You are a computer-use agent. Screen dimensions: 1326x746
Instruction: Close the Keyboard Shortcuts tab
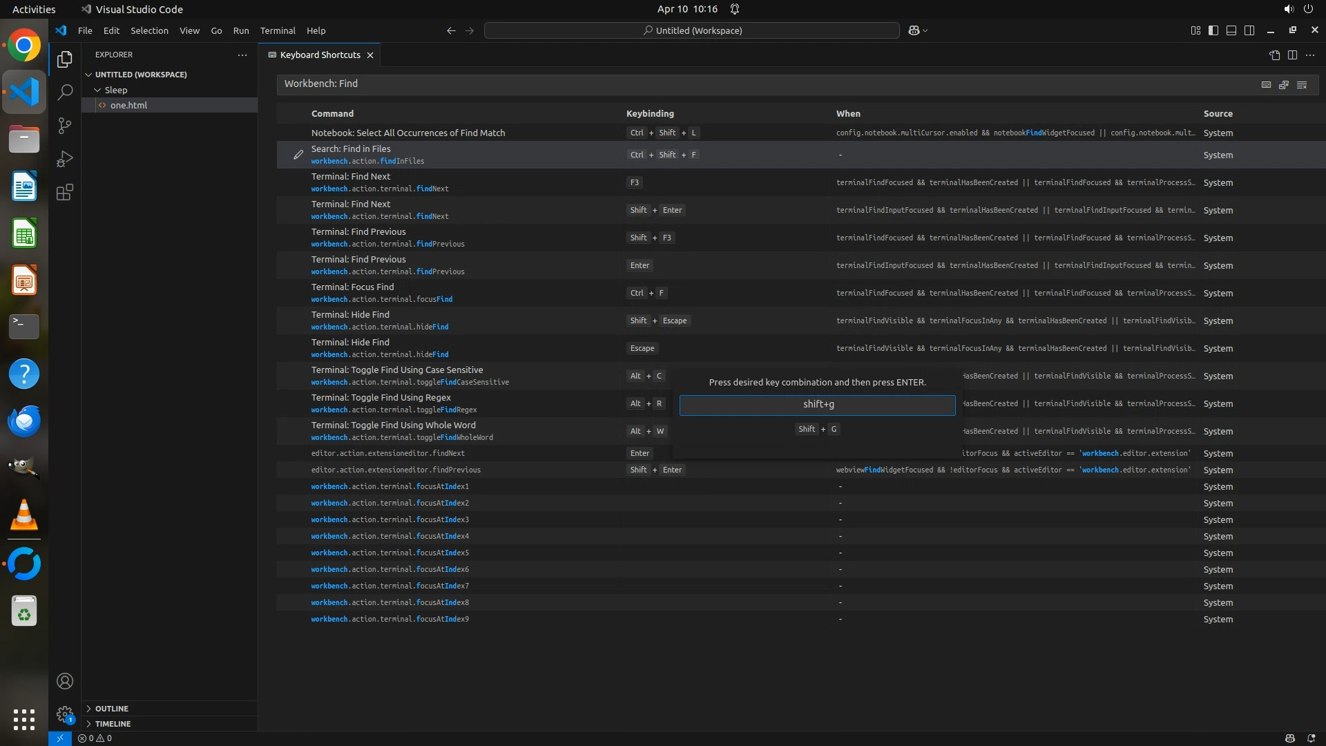370,55
